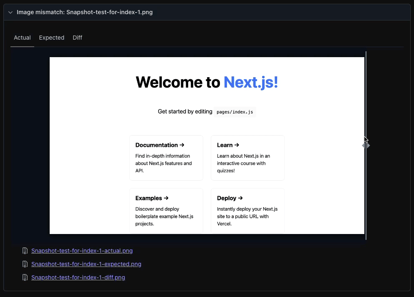Click the Deploy card in the snapshot
Image resolution: width=414 pixels, height=297 pixels.
pos(247,211)
